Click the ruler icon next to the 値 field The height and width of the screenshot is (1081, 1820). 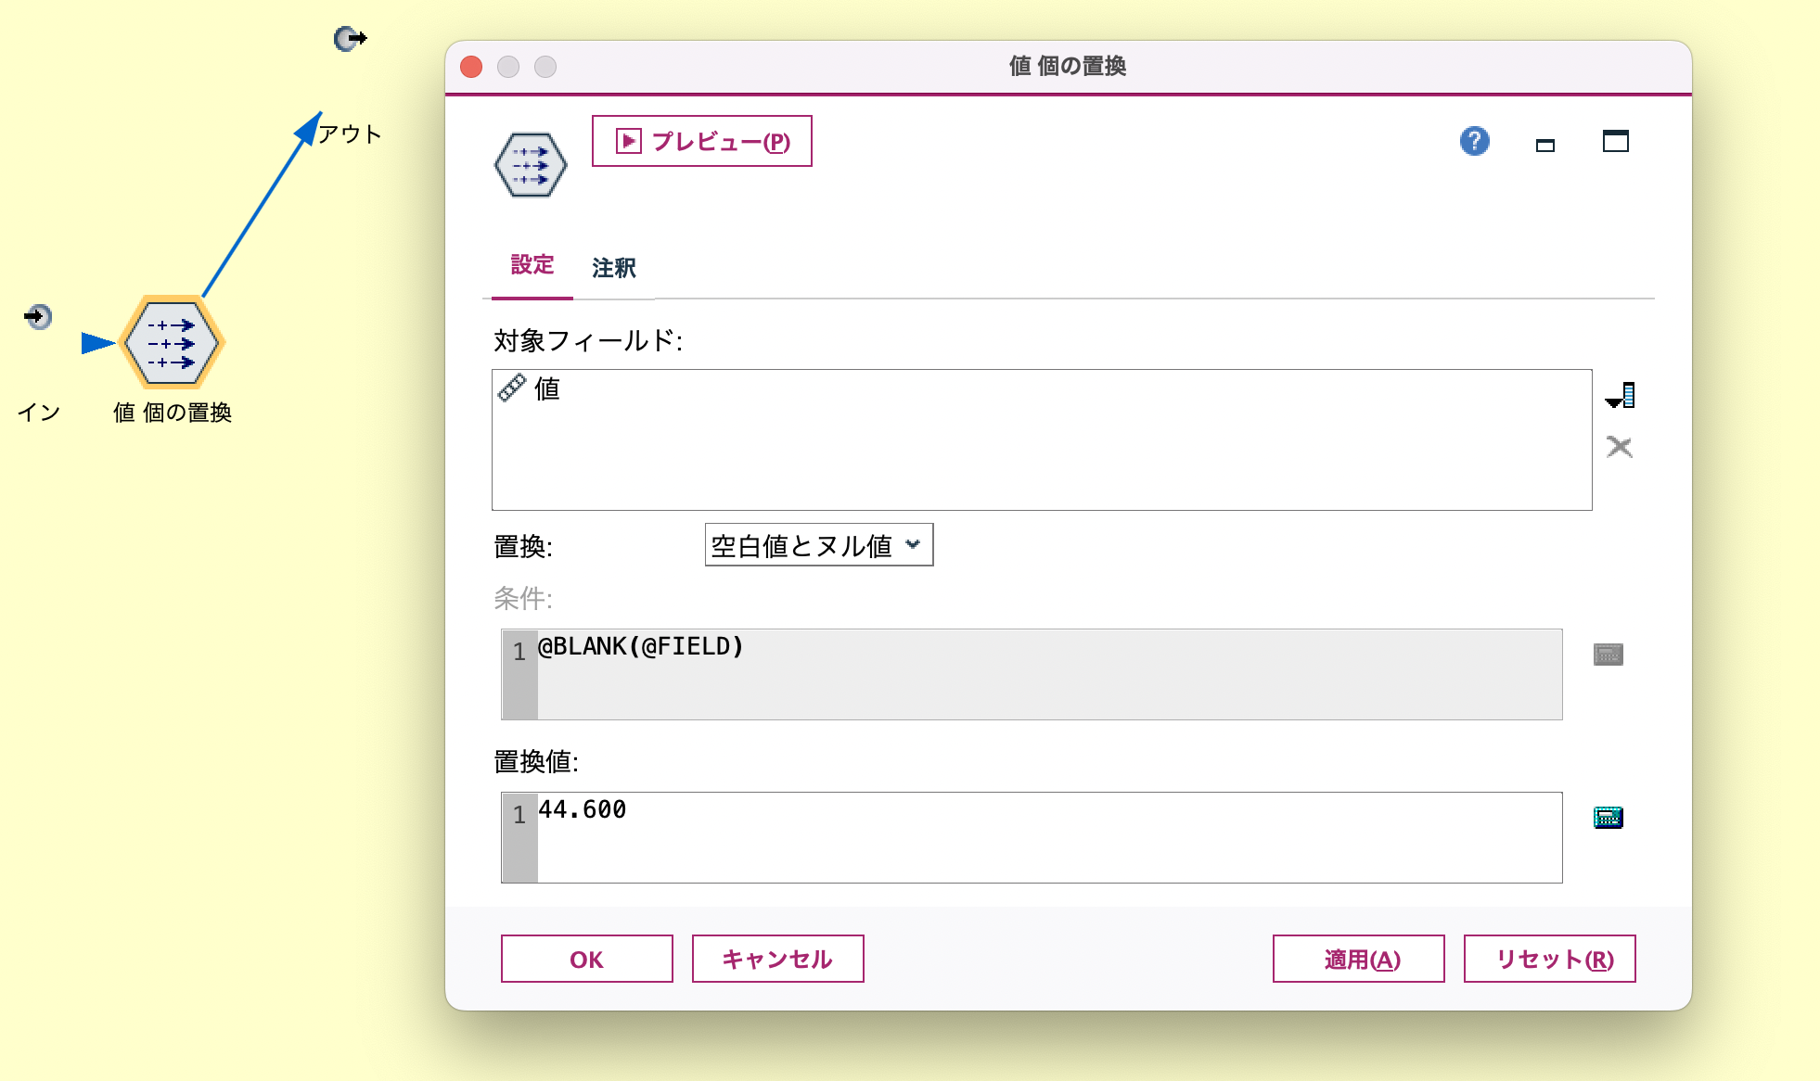point(511,388)
